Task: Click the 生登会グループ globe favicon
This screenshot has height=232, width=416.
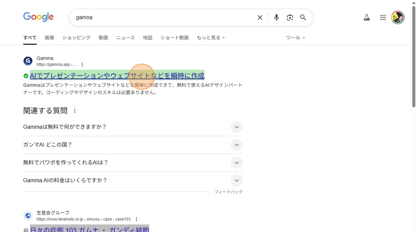Action: pos(28,216)
